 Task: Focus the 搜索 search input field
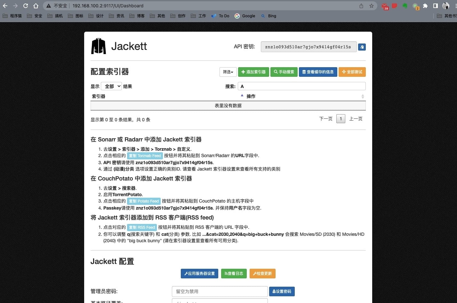click(301, 86)
